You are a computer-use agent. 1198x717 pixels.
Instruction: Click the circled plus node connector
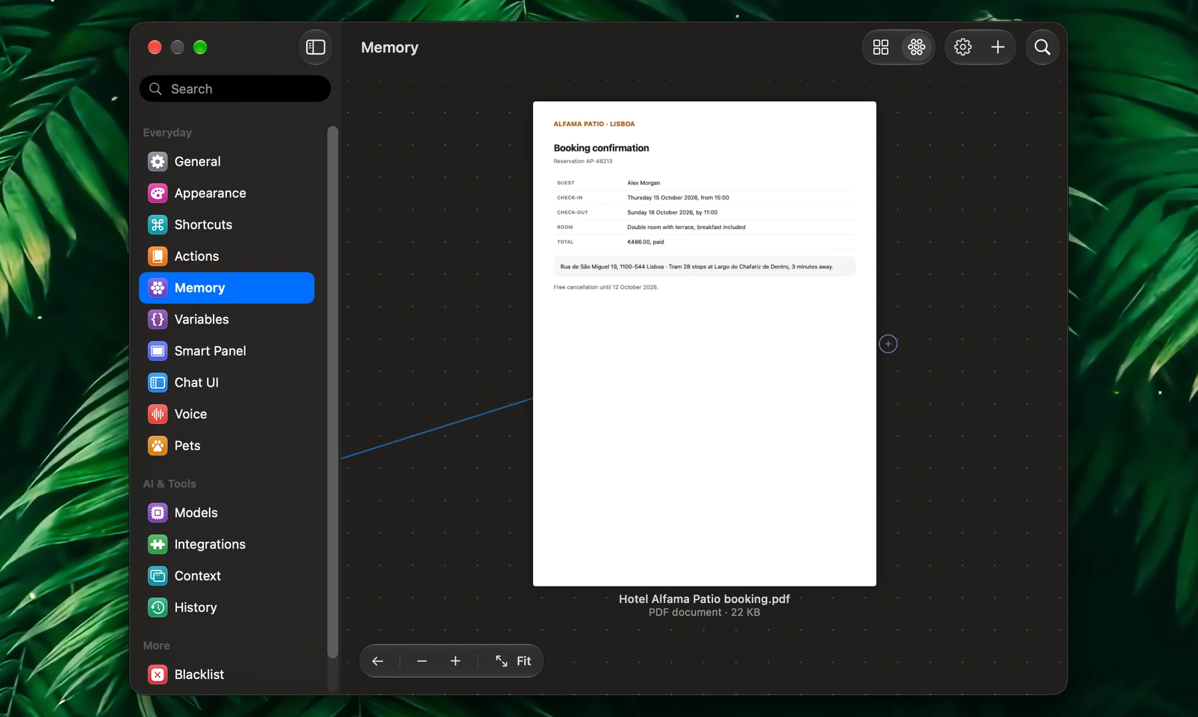(888, 344)
